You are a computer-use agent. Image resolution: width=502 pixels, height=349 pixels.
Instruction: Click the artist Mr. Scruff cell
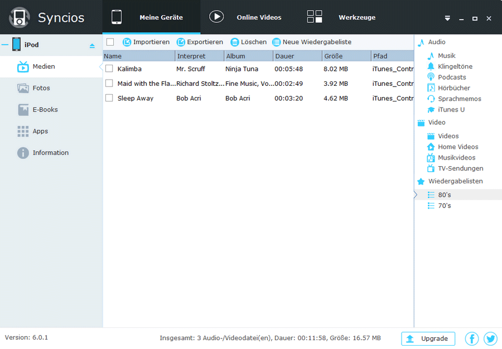(191, 69)
